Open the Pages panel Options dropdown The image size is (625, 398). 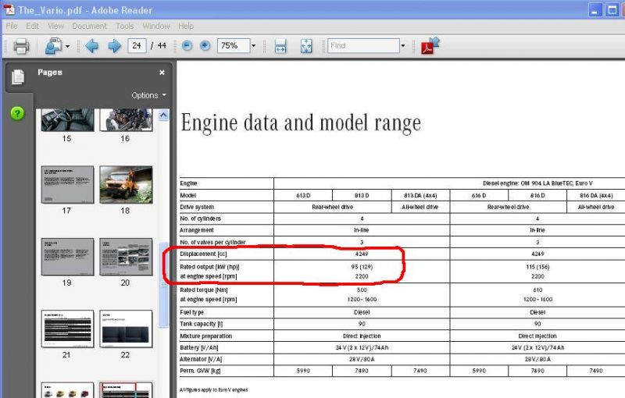point(148,95)
